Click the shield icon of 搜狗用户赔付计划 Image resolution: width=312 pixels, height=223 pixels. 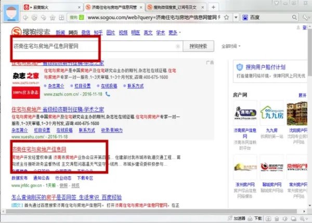coord(240,67)
